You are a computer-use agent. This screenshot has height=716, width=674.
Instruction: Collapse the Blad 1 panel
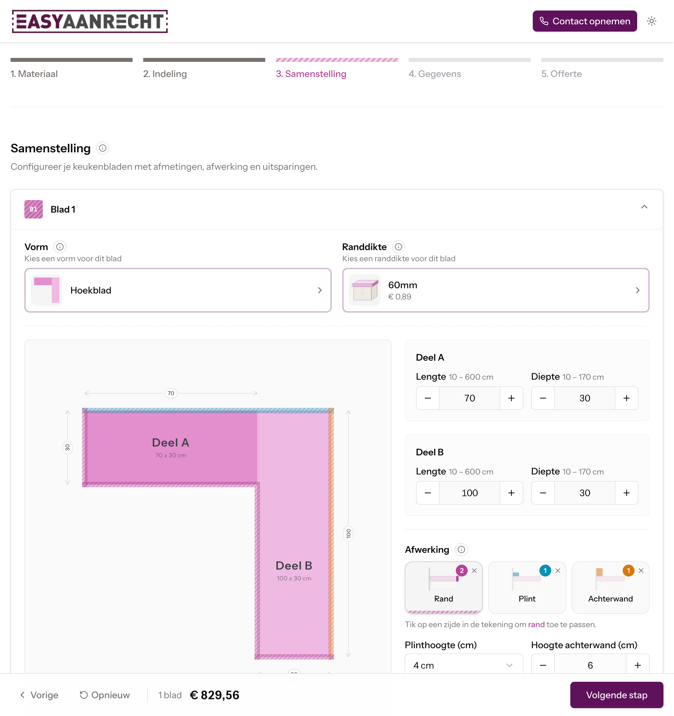[x=644, y=207]
